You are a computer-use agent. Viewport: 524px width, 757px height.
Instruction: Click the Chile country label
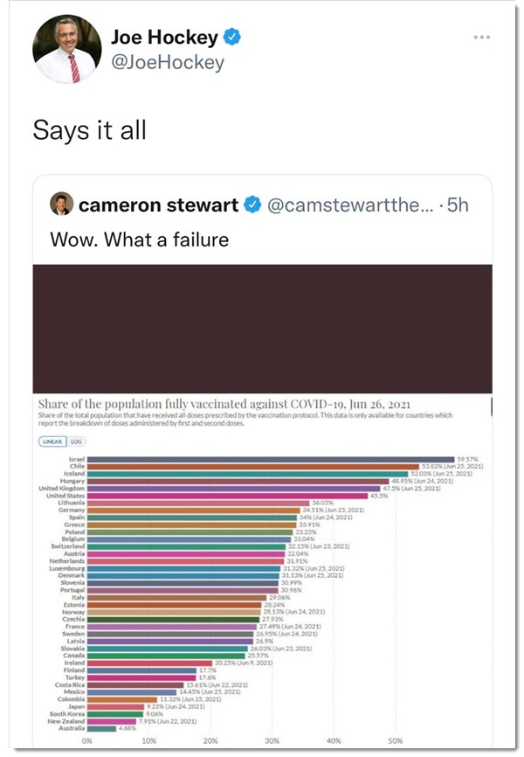76,466
